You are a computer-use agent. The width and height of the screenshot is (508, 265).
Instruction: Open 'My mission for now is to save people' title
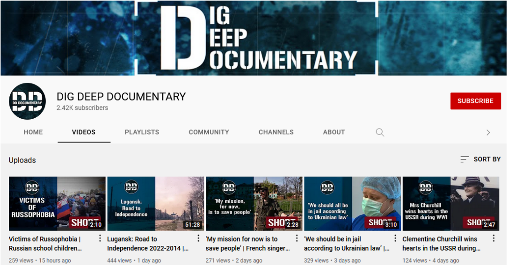coord(247,244)
